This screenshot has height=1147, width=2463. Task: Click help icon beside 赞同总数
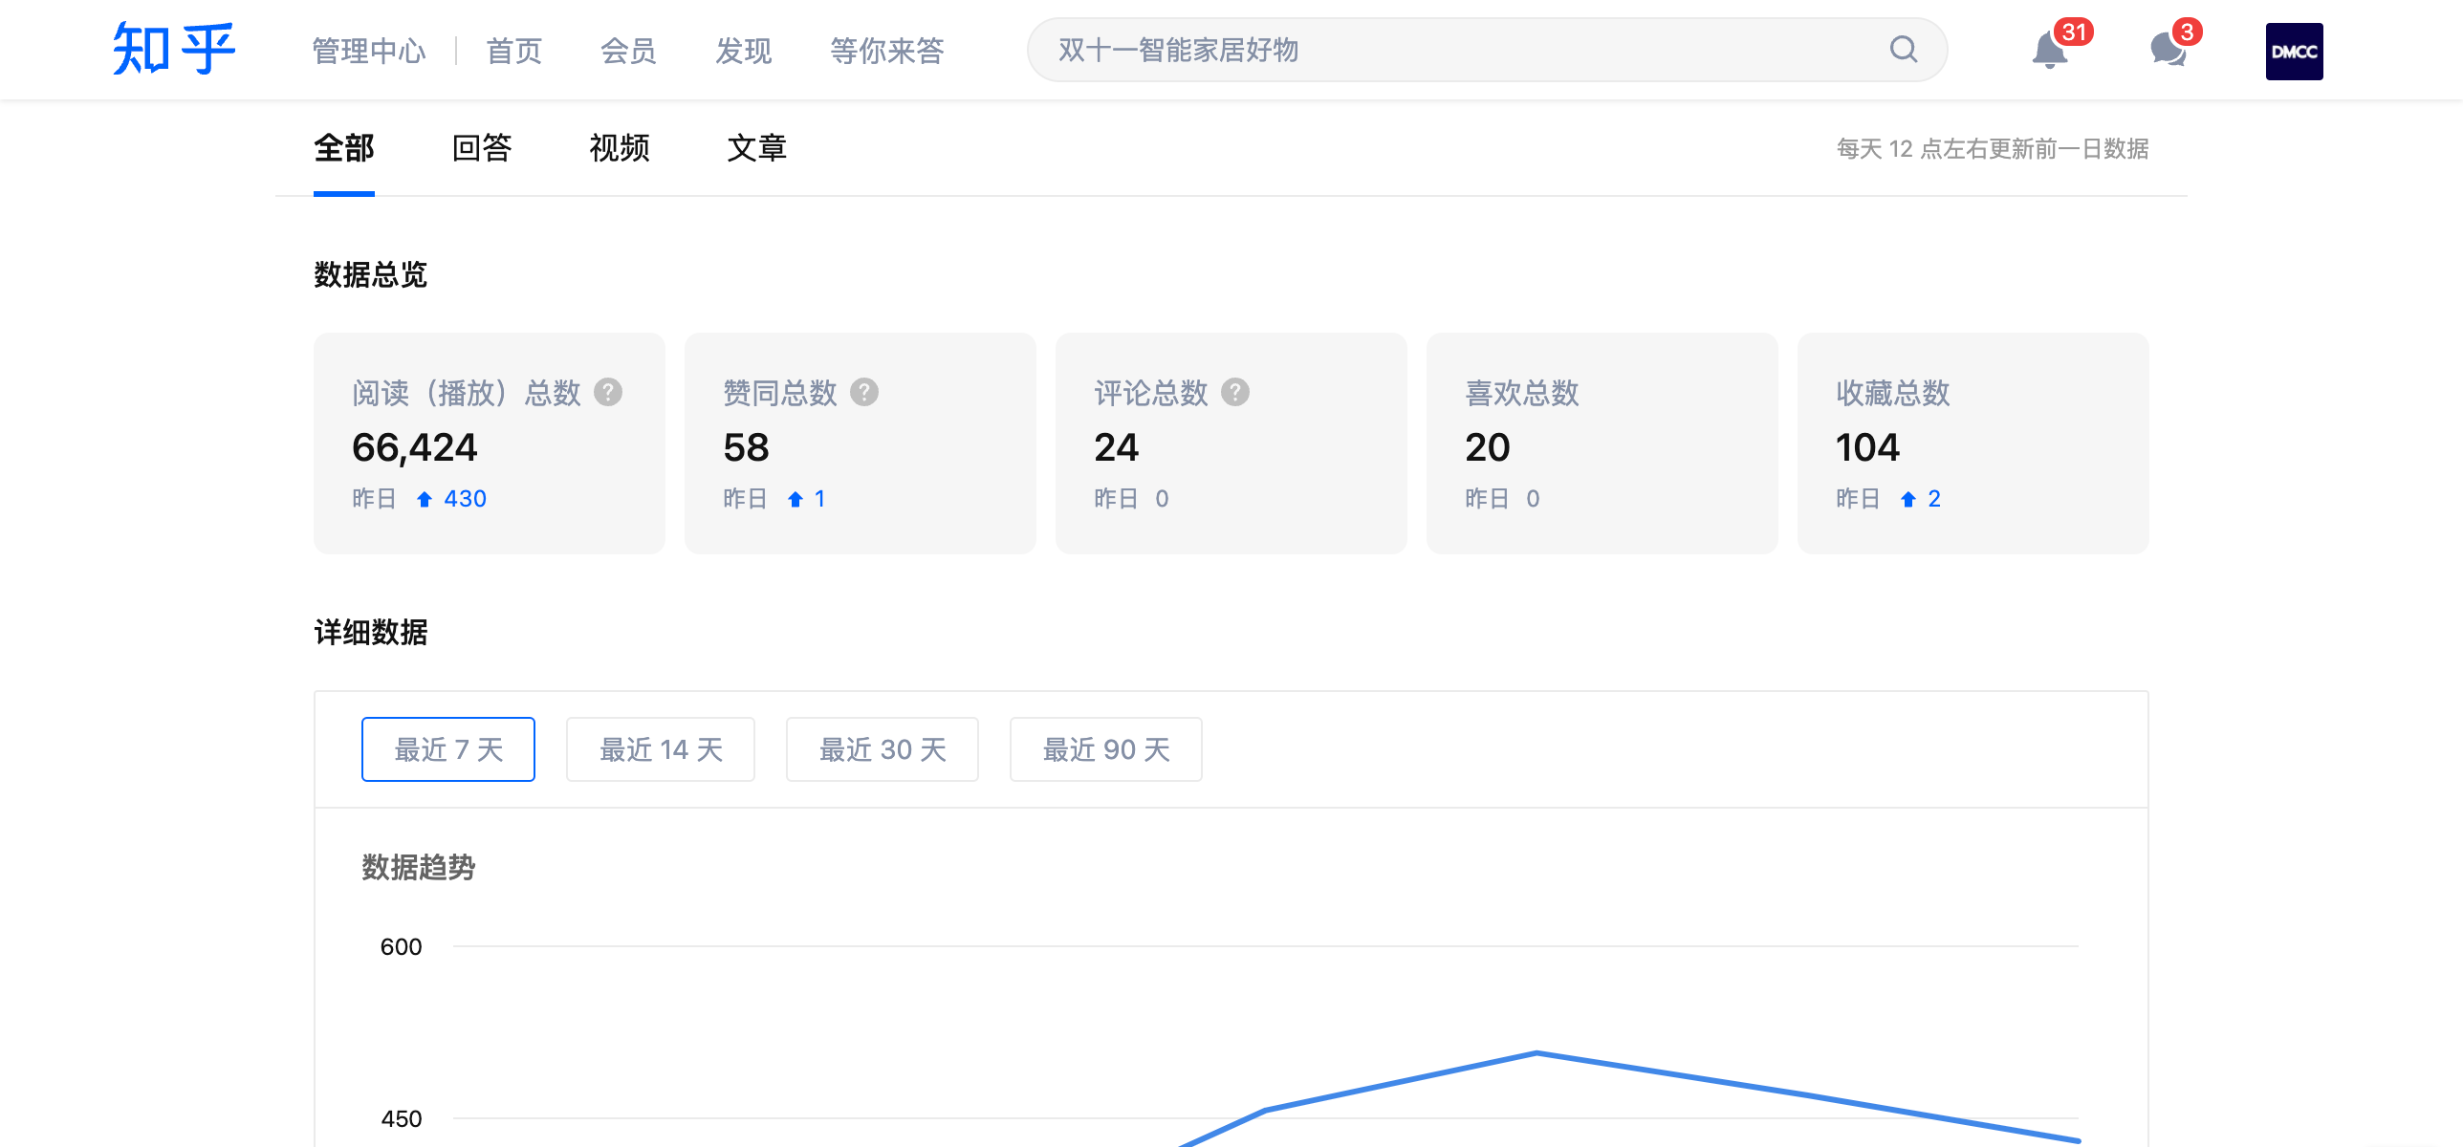tap(864, 392)
